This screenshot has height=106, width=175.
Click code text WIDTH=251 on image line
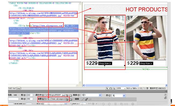coord(68,43)
